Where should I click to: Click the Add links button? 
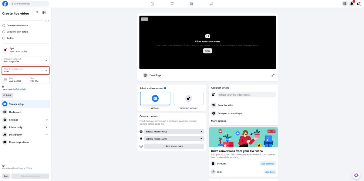270,172
